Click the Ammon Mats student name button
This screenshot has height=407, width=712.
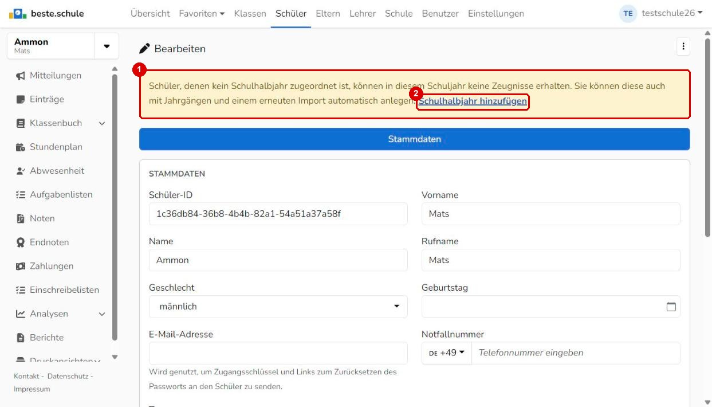50,46
